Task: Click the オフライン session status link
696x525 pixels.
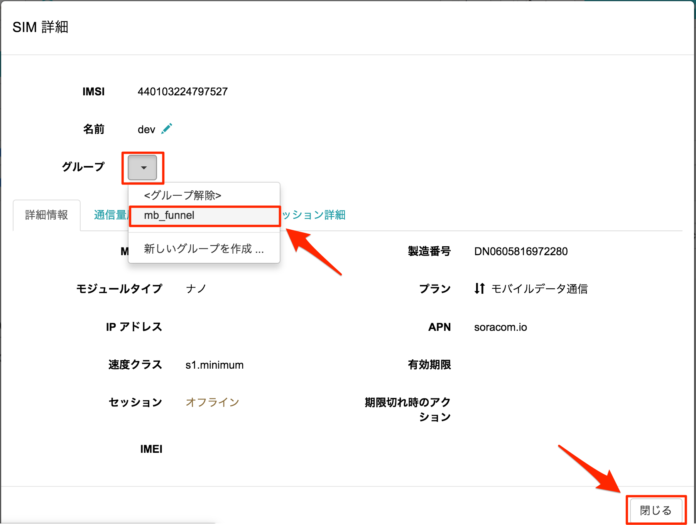Action: click(213, 402)
